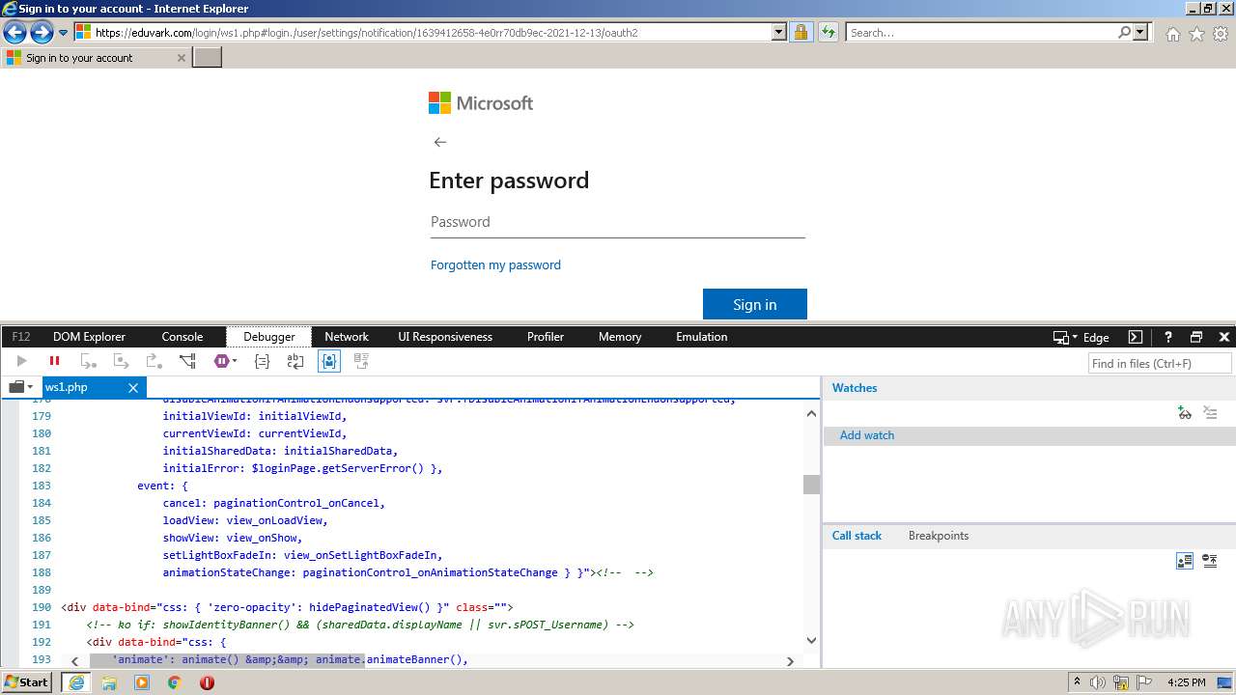Toggle the Just My Code icon
The image size is (1236, 695).
click(x=329, y=361)
